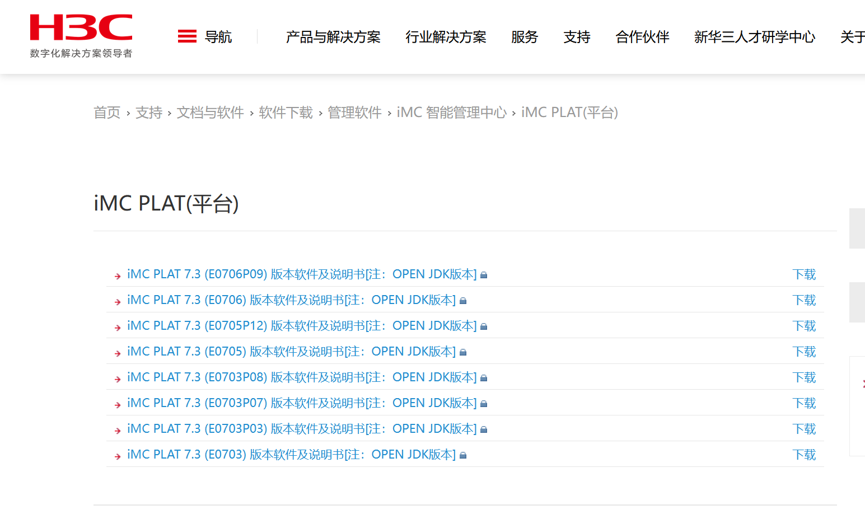This screenshot has height=528, width=865.
Task: Click red arrow bullet of E0706 row
Action: point(118,302)
